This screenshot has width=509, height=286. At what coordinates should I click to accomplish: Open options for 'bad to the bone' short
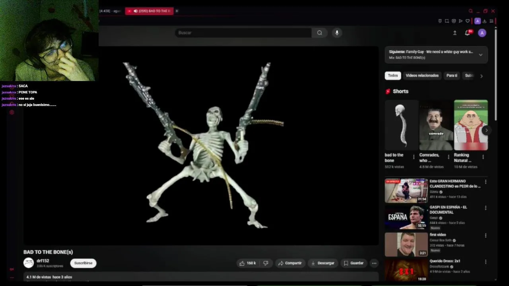414,157
